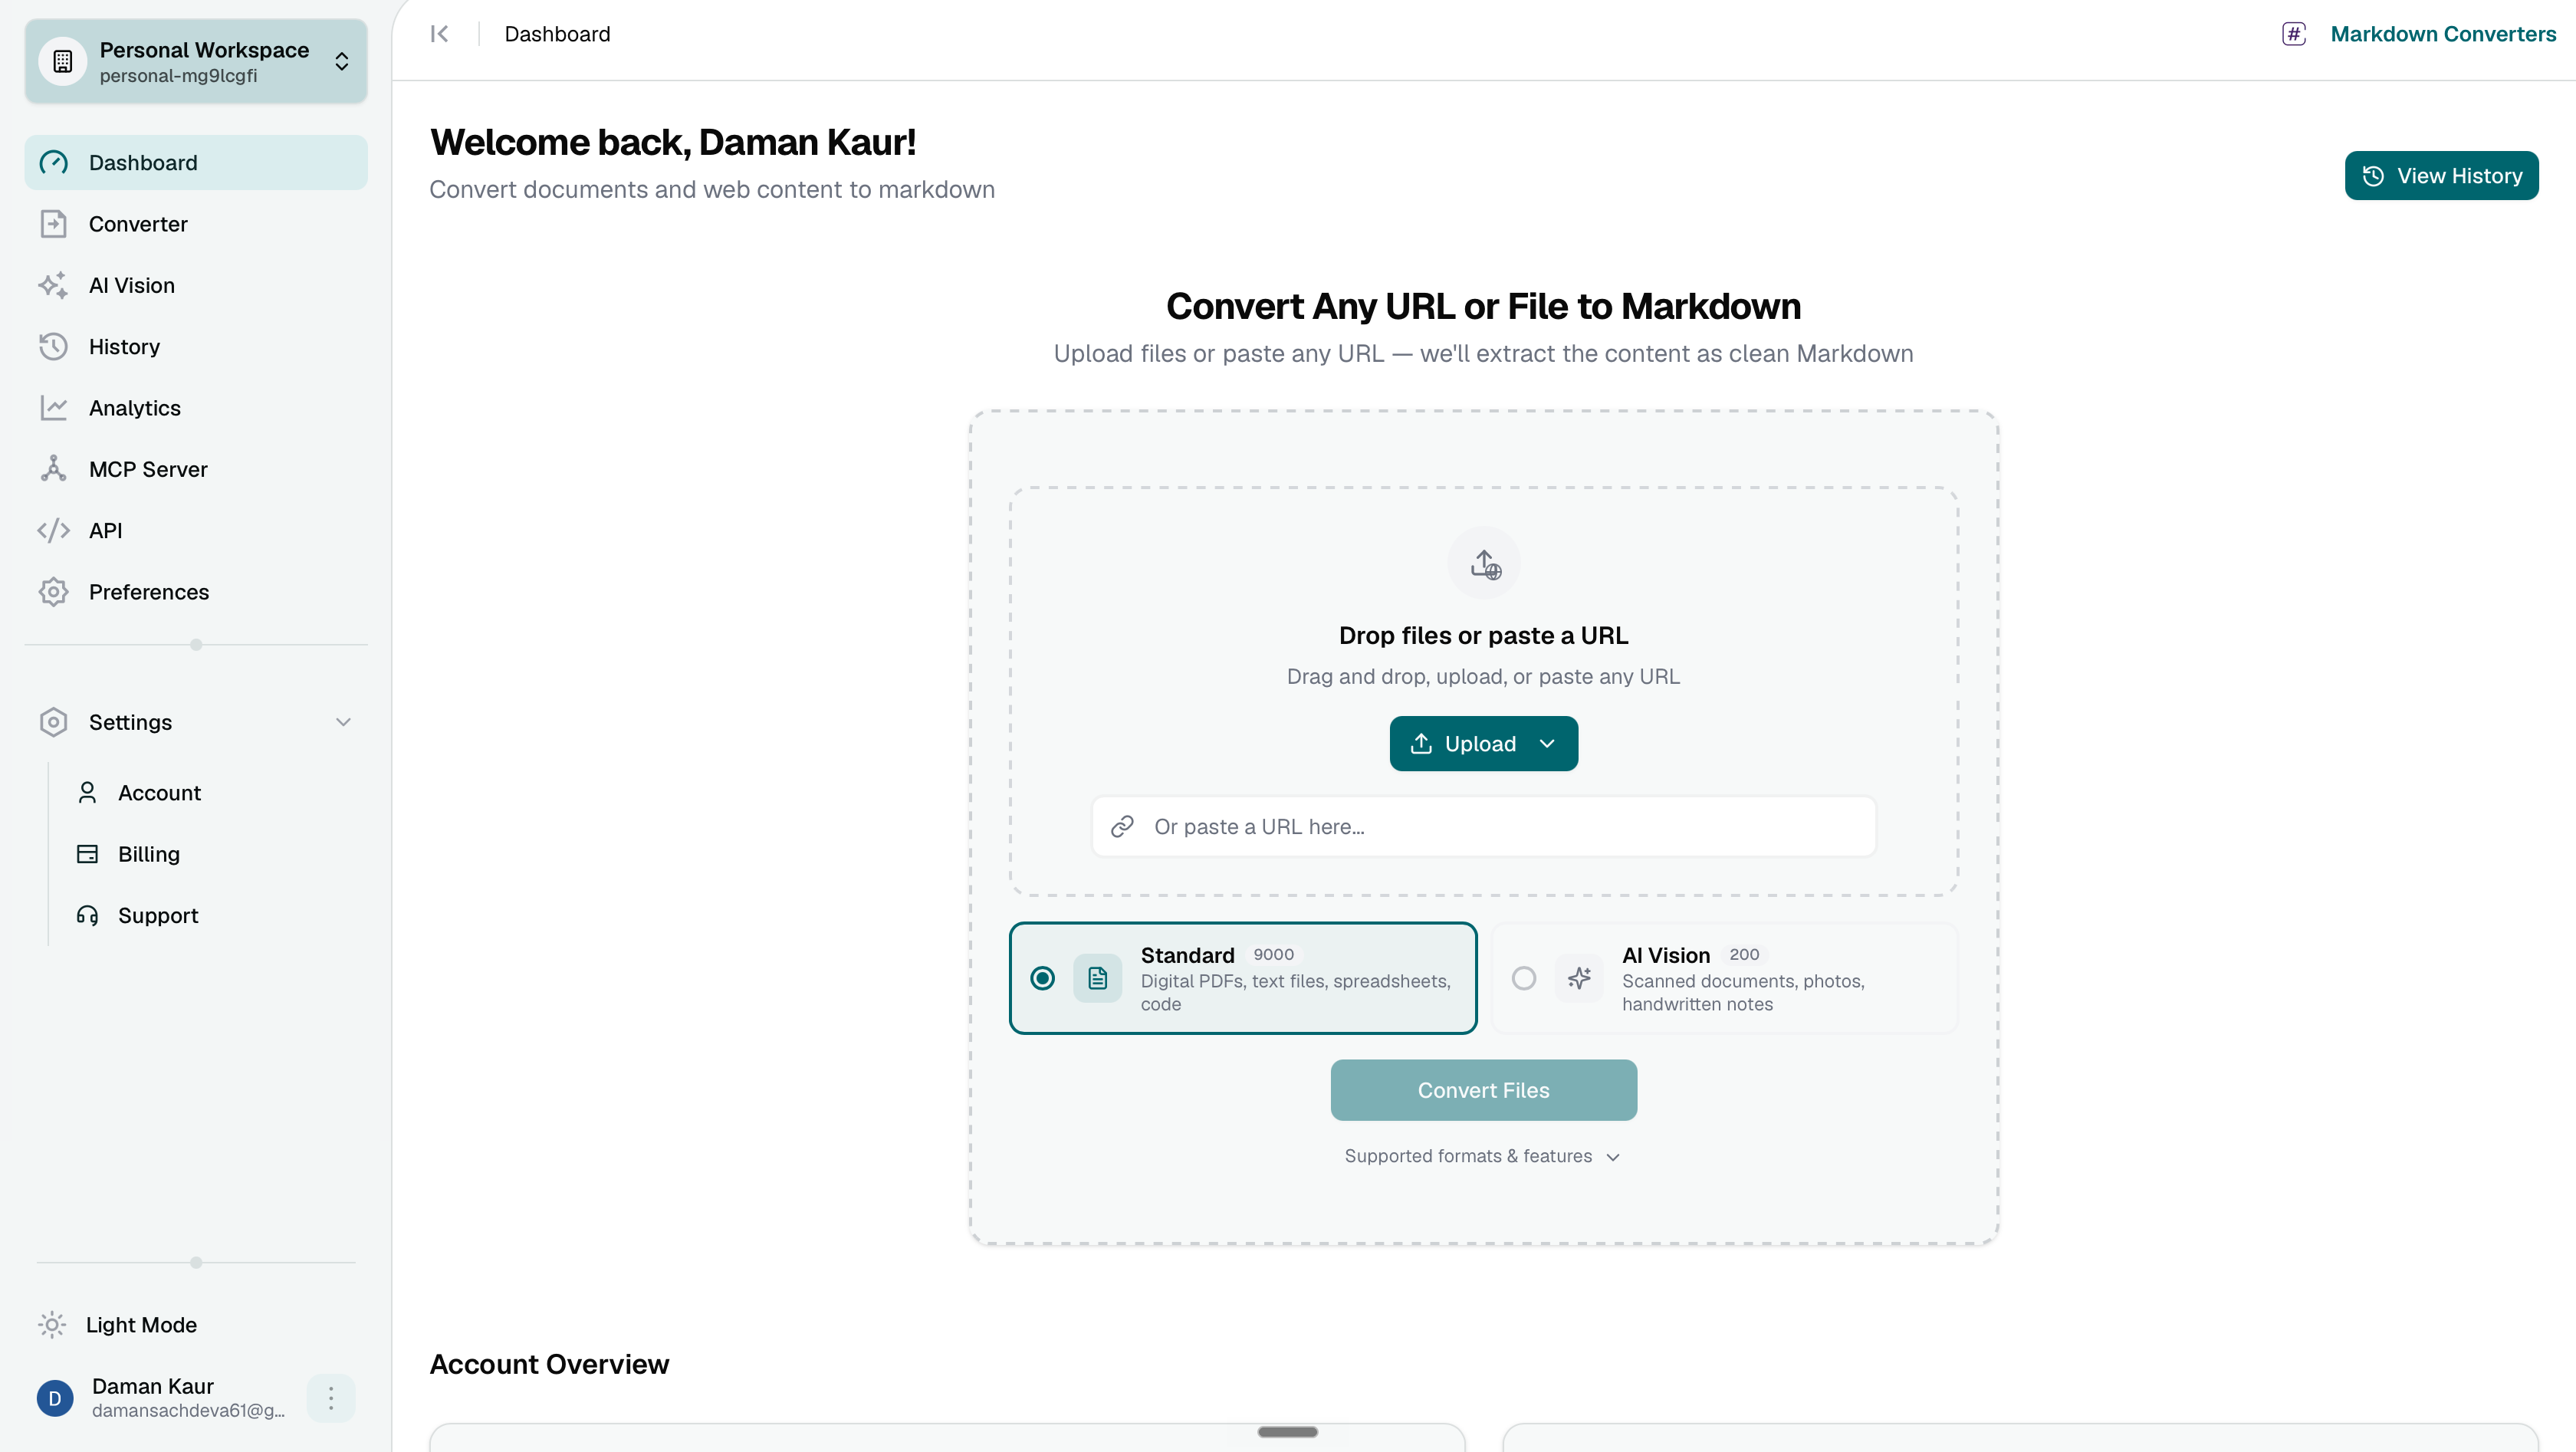
Task: Click the sidebar divider handle below Preferences
Action: point(196,644)
